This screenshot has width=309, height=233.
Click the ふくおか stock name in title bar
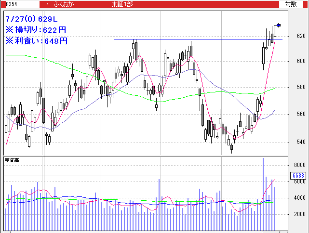point(65,4)
